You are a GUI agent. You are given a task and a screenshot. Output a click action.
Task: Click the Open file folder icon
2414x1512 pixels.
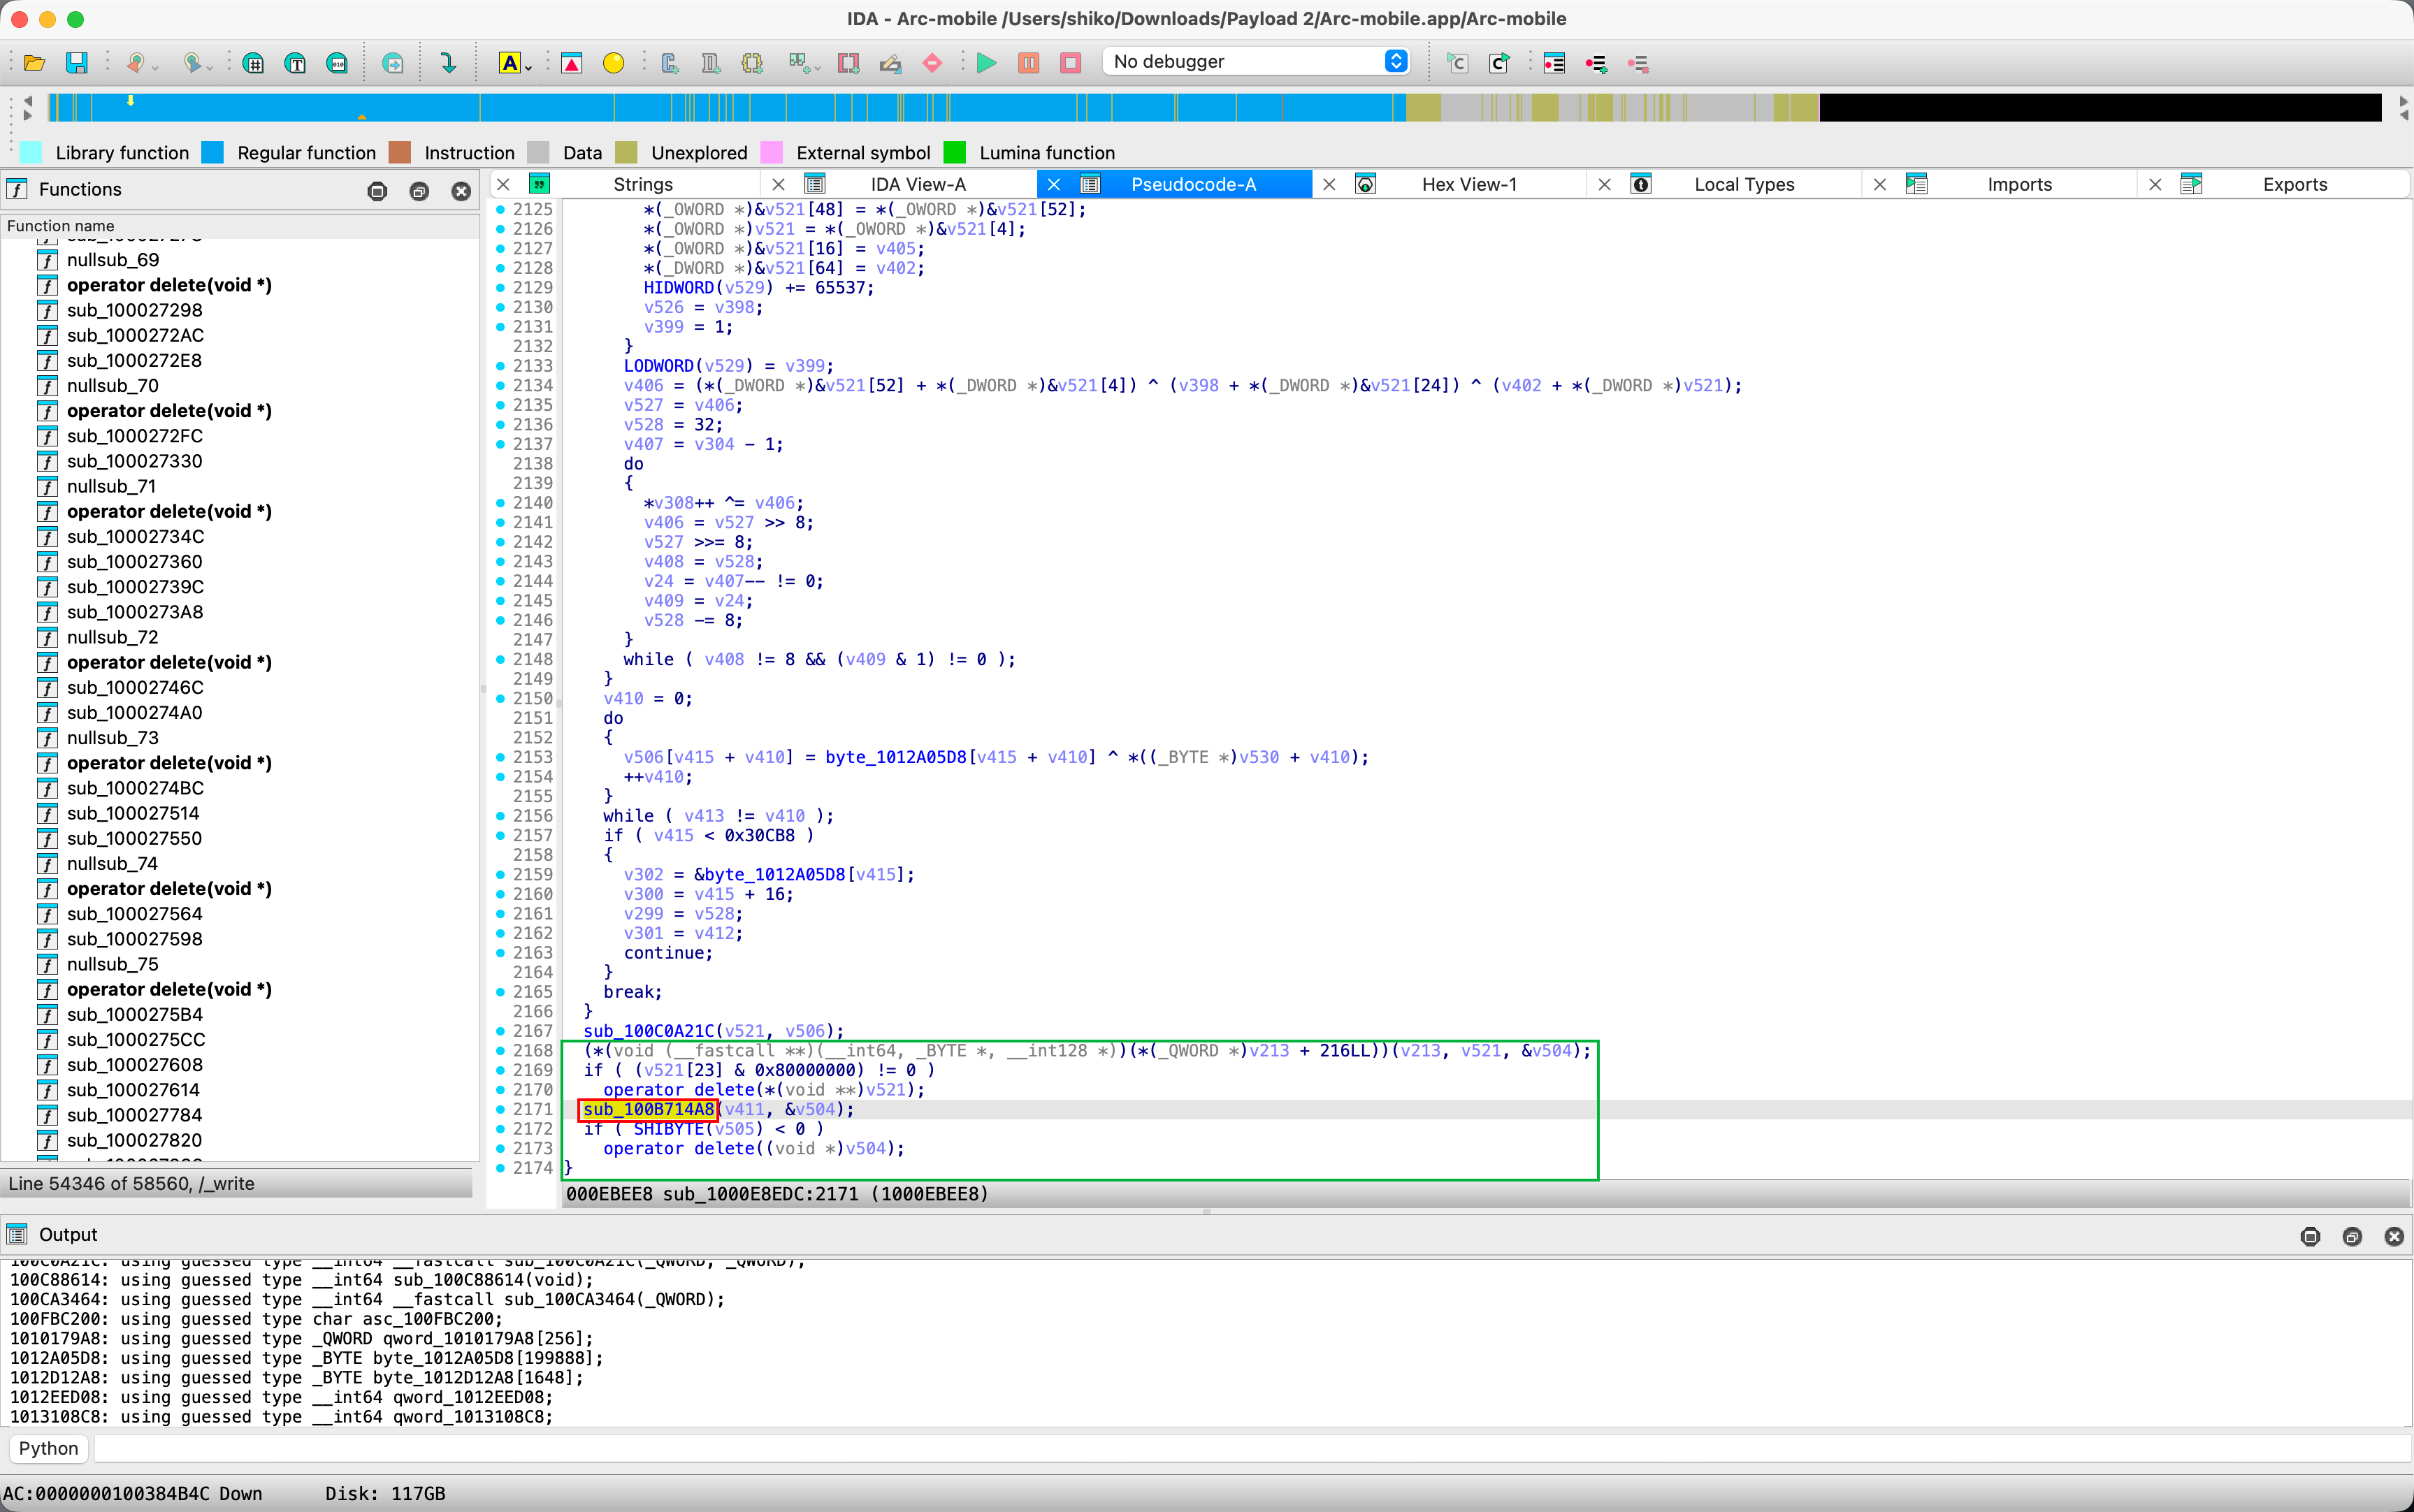(x=34, y=63)
